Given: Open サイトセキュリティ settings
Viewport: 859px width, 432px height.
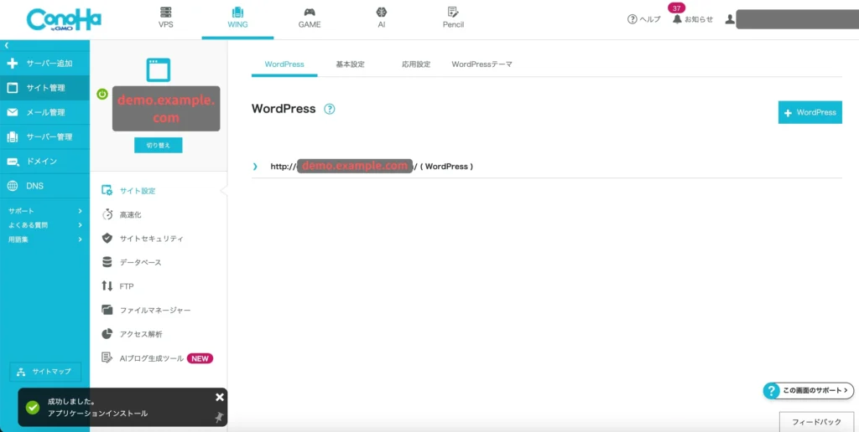Looking at the screenshot, I should 143,239.
